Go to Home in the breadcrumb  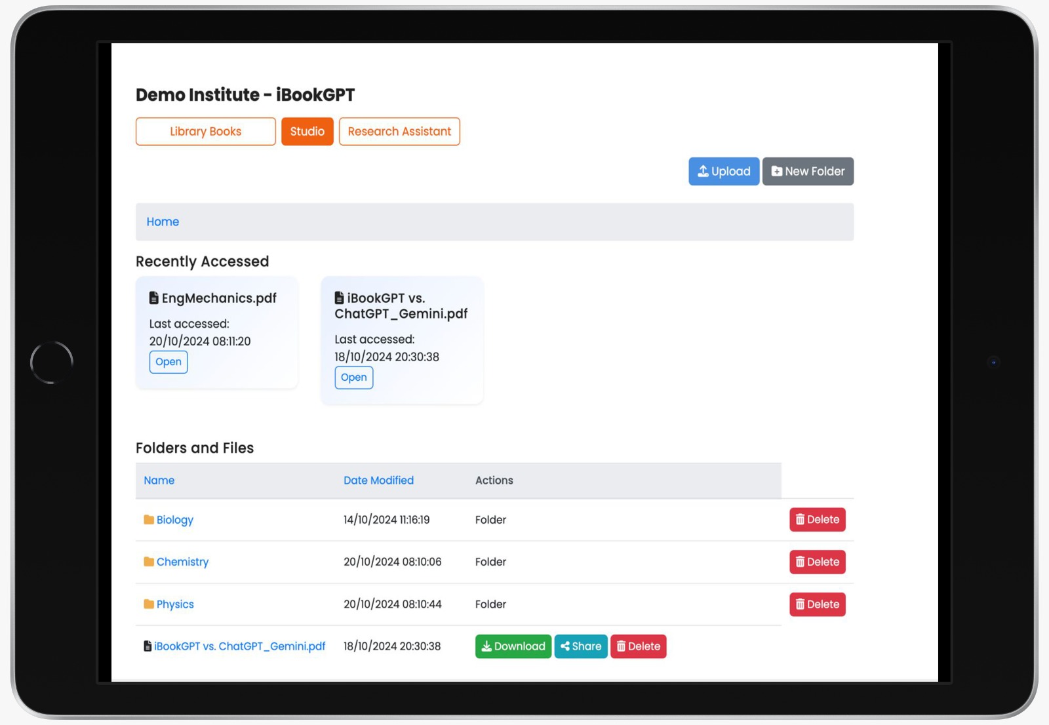click(163, 222)
